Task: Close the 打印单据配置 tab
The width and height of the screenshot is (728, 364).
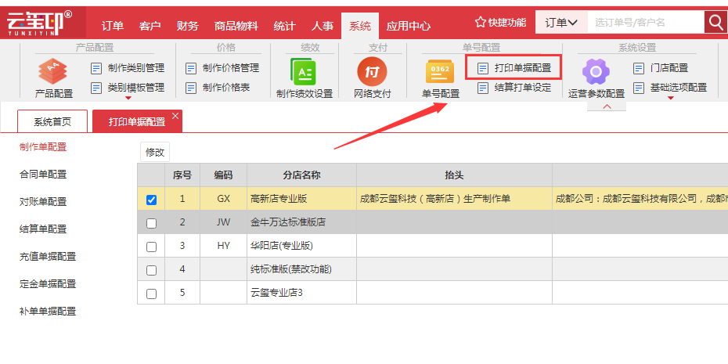Action: pyautogui.click(x=175, y=116)
